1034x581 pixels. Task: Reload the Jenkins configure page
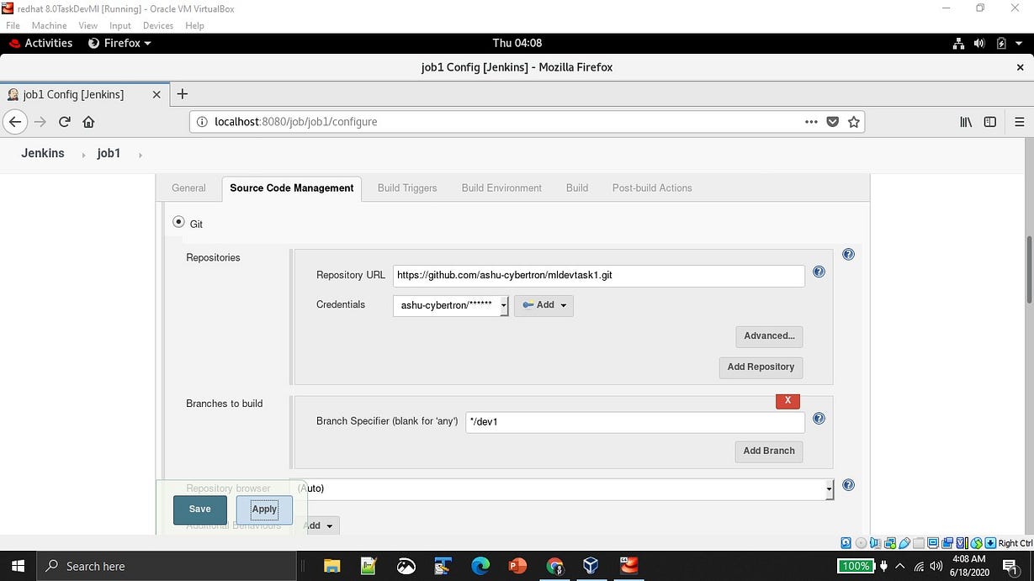(x=64, y=122)
